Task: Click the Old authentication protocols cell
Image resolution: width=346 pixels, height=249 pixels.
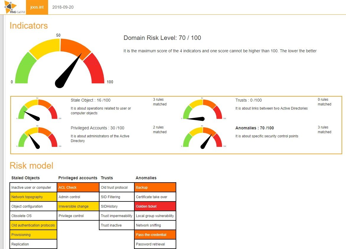Action: coord(33,225)
